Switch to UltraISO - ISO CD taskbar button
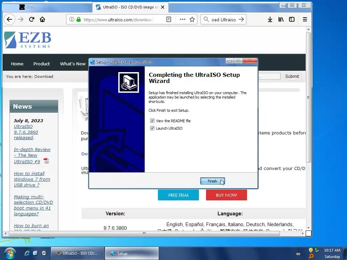The image size is (347, 260). (78, 253)
